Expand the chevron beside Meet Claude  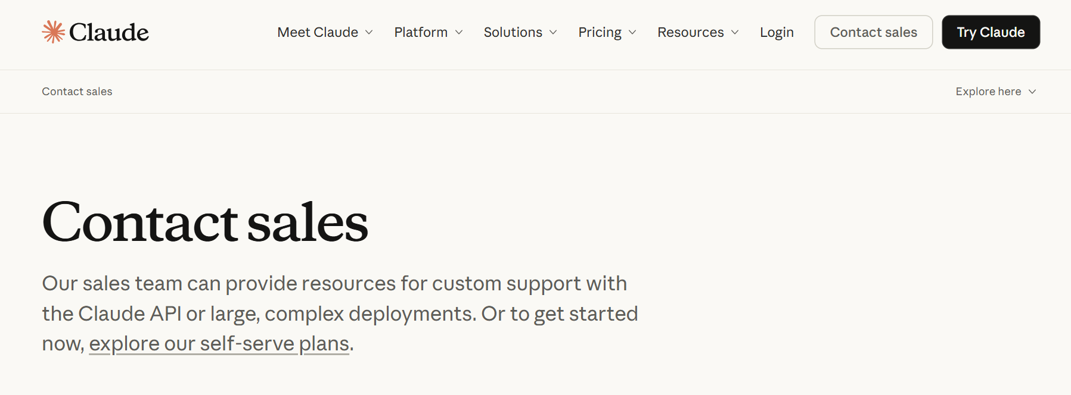(369, 32)
